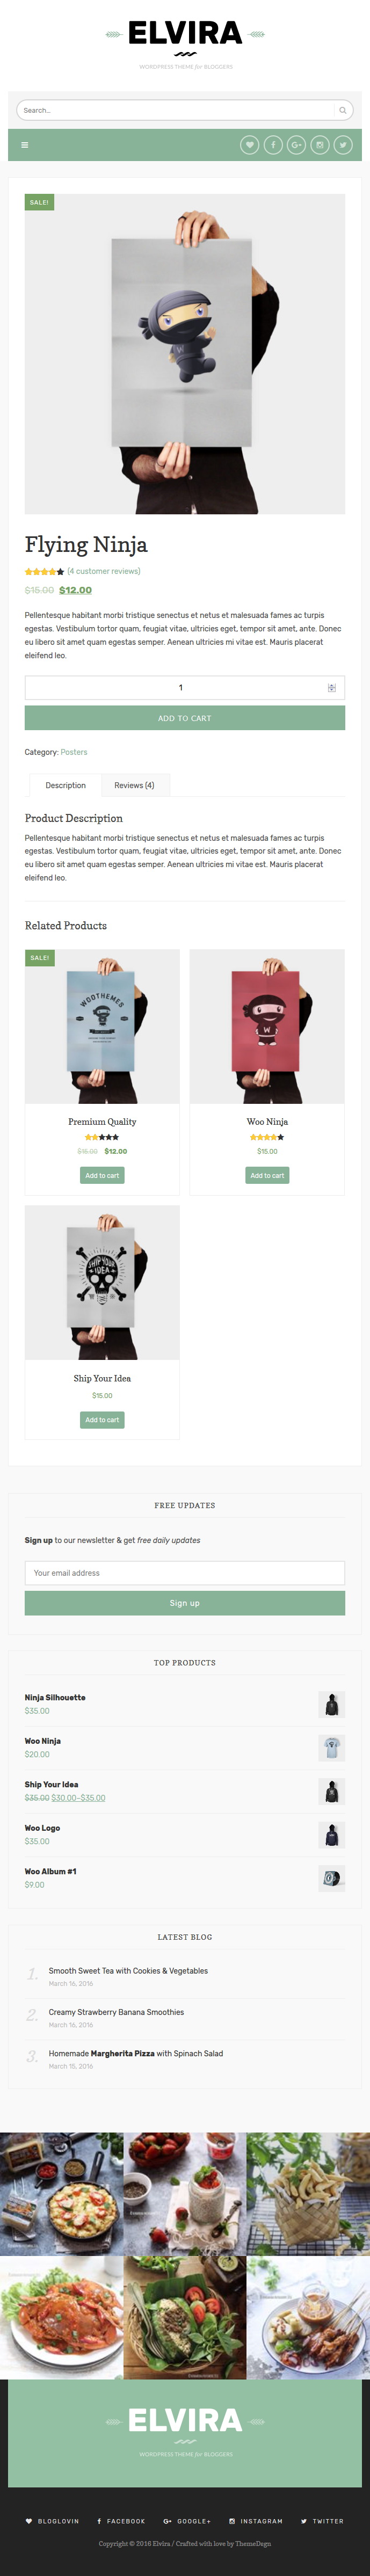This screenshot has width=370, height=2576.
Task: Select the Description tab
Action: click(65, 785)
